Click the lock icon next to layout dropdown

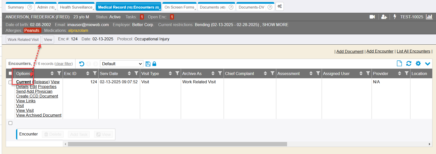pos(154,64)
